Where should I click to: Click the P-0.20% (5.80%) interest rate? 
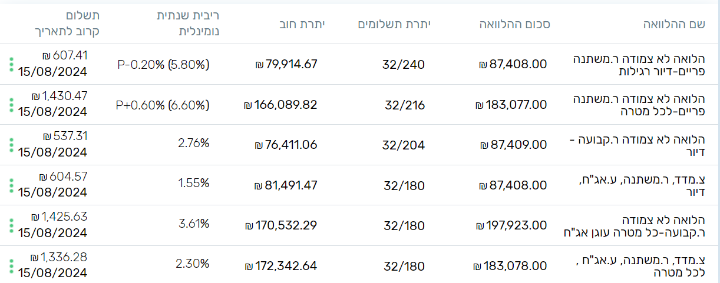(x=164, y=64)
